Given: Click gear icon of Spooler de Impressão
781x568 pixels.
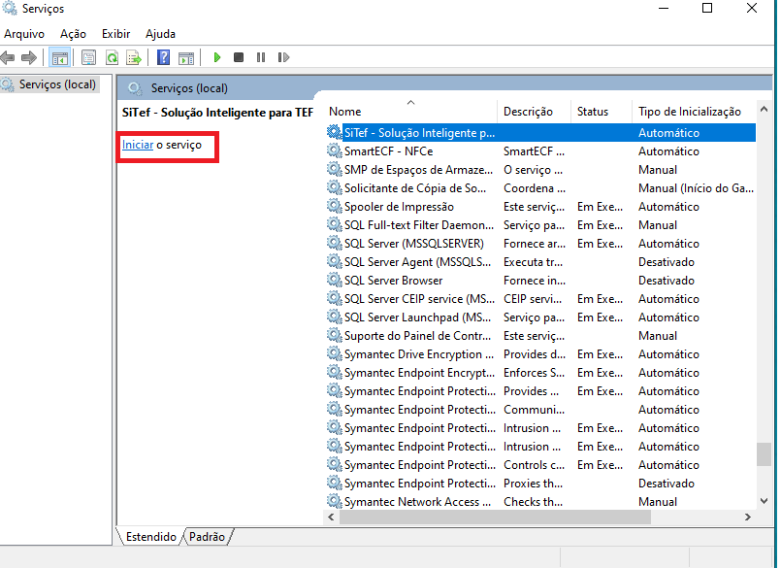Looking at the screenshot, I should (334, 206).
